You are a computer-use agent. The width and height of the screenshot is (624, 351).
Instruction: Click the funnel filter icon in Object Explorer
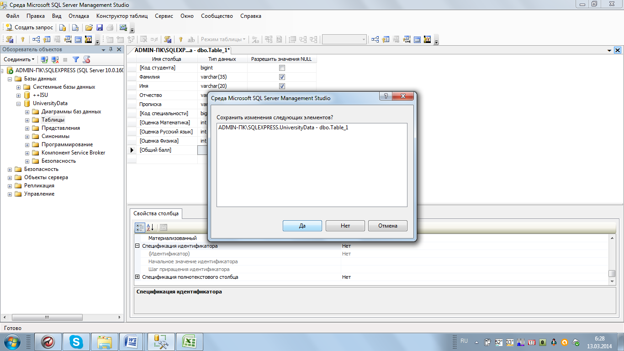click(x=76, y=59)
